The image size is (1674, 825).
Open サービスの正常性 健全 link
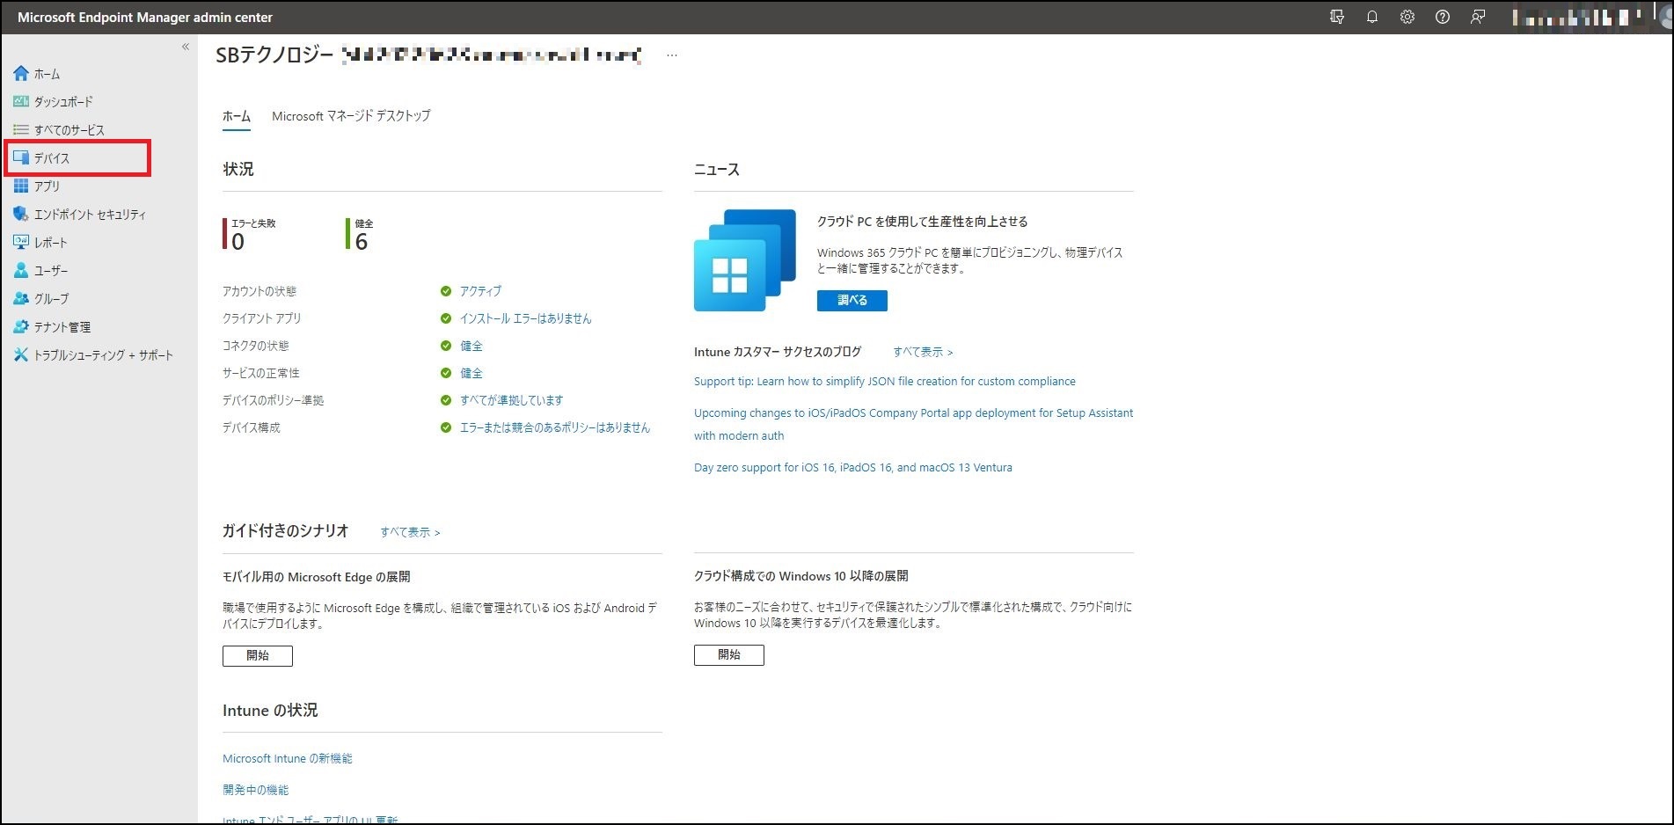tap(471, 373)
